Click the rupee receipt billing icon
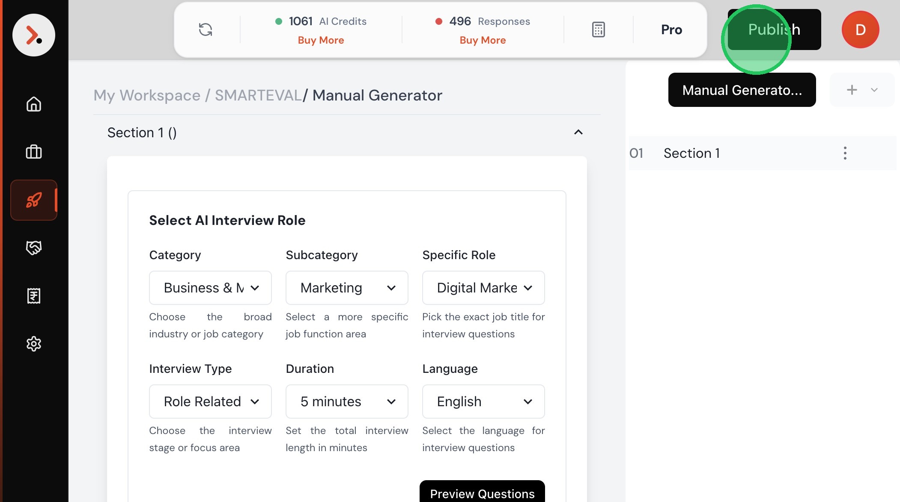Screen dimensions: 900x502 [34, 295]
